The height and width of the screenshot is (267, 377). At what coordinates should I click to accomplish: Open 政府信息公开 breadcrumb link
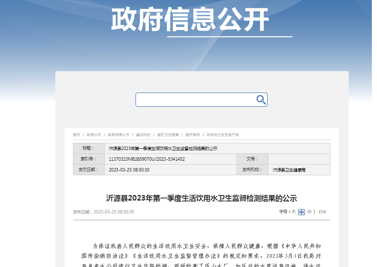(x=118, y=135)
